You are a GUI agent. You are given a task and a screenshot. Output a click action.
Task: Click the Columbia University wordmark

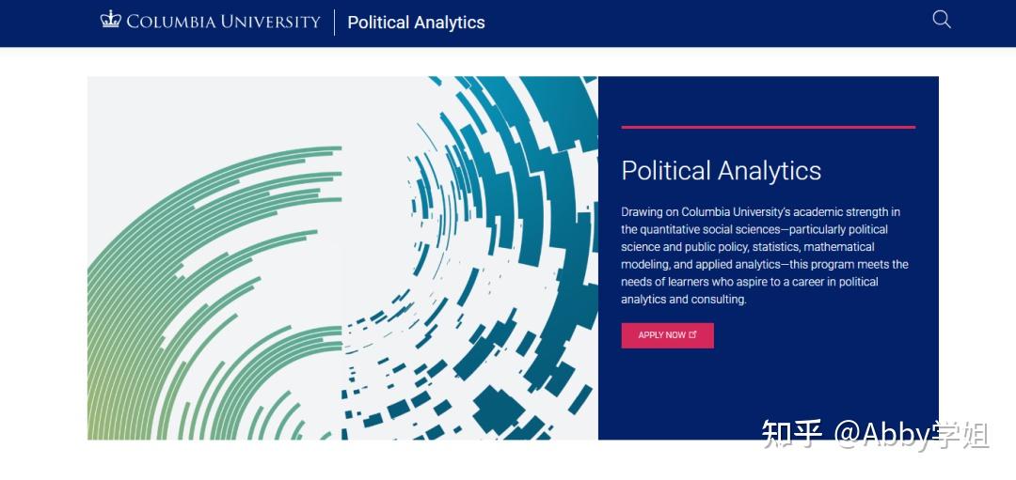point(223,22)
